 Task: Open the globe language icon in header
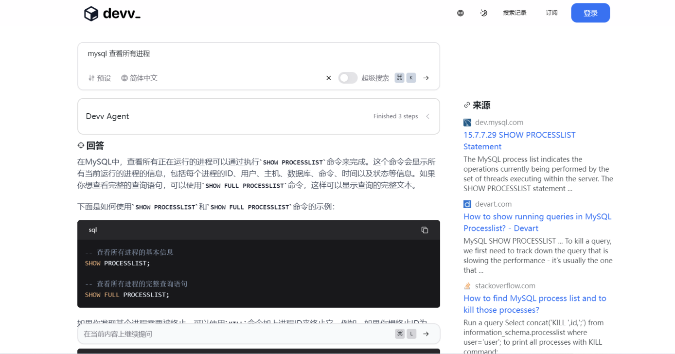pos(460,13)
